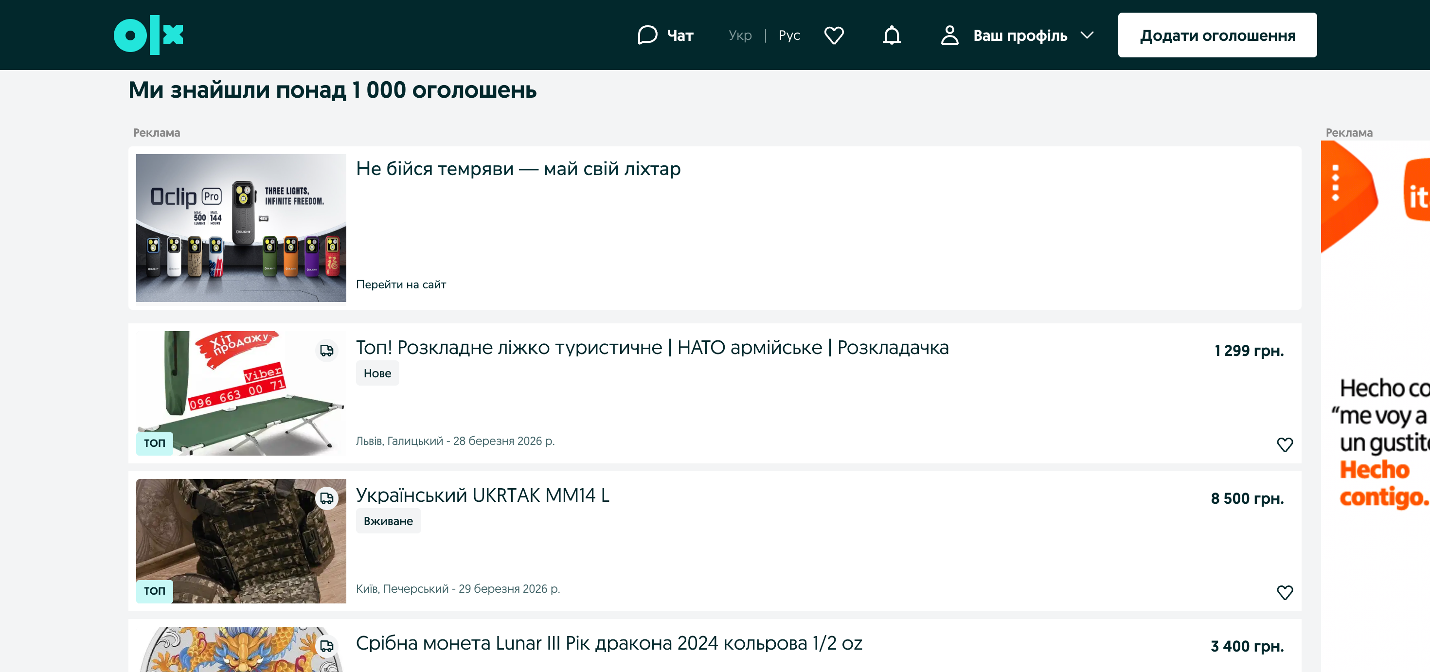Click delivery truck icon on UKRTAK listing
Viewport: 1430px width, 672px height.
pyautogui.click(x=326, y=498)
